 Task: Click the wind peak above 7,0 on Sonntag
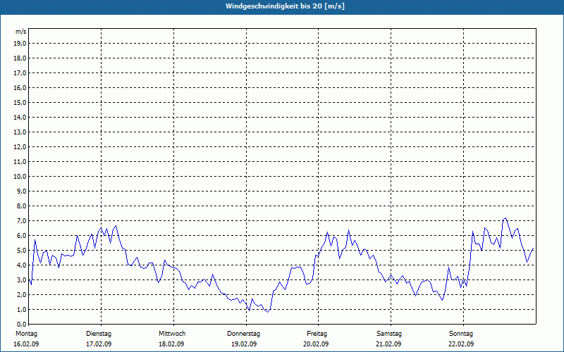point(505,218)
